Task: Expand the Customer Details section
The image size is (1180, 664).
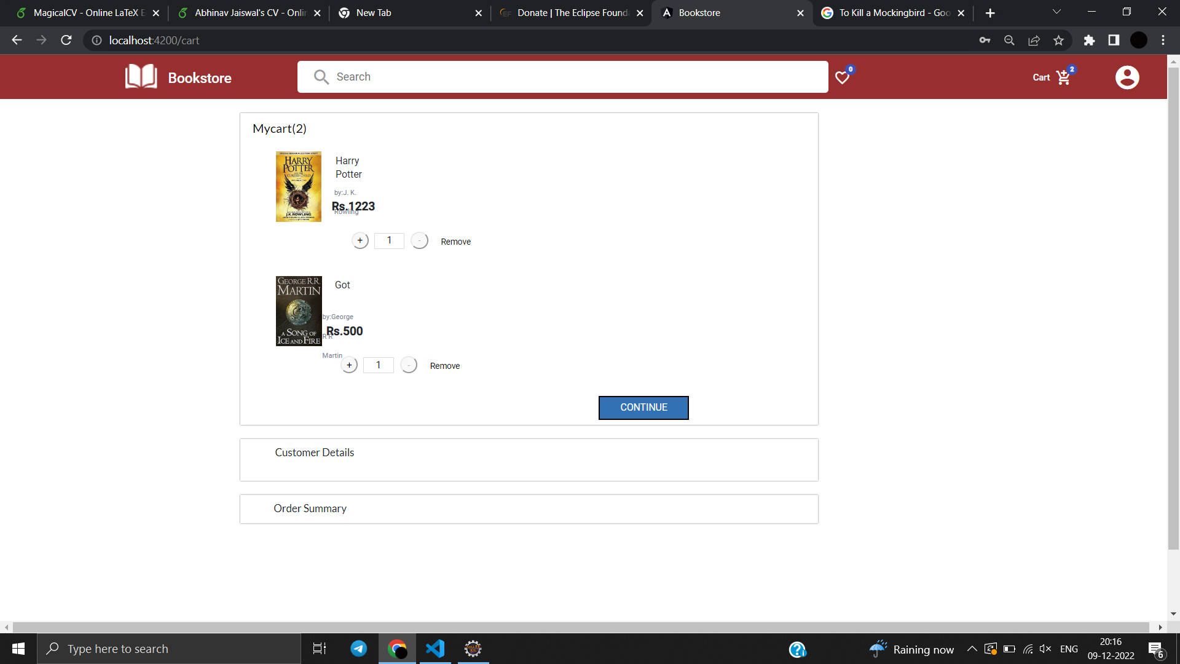Action: (x=314, y=452)
